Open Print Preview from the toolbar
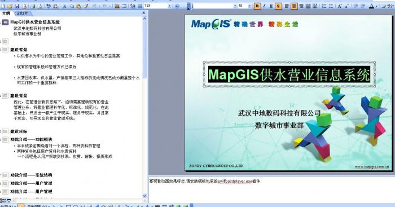This screenshot has width=395, height=207. (40, 6)
